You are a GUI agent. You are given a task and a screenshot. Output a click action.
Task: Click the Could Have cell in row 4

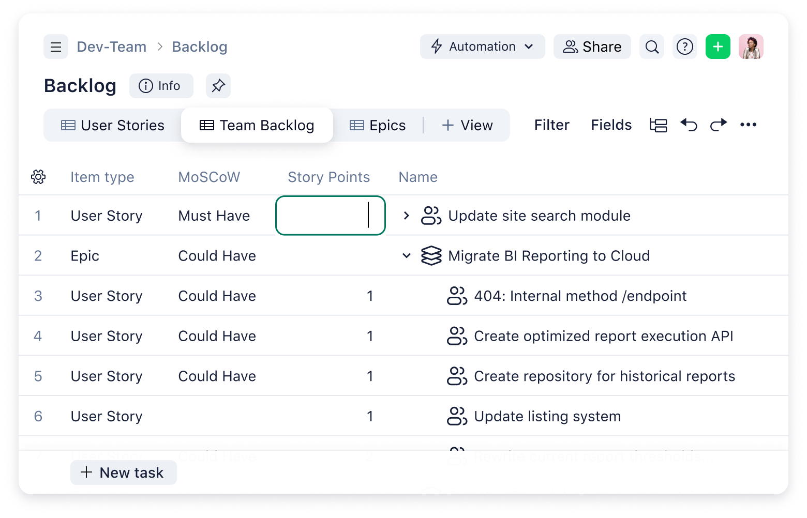[217, 336]
